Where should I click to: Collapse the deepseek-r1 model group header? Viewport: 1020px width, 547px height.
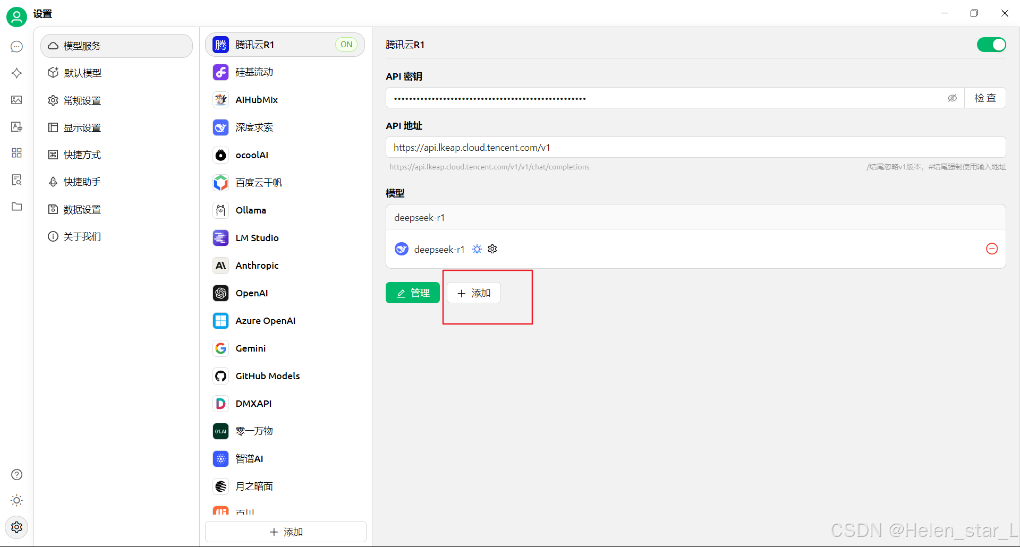pyautogui.click(x=696, y=217)
